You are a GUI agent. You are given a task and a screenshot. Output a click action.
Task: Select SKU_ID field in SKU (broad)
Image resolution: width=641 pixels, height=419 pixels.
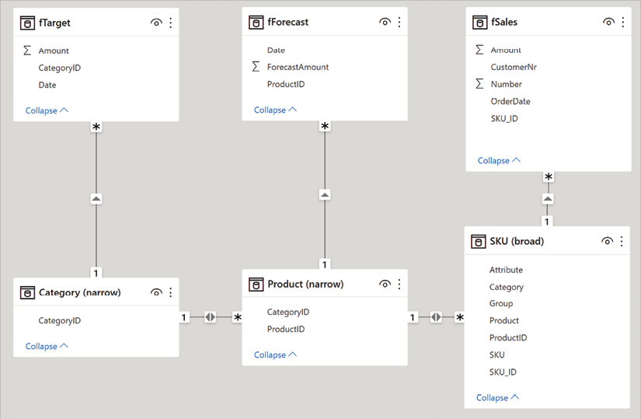click(503, 372)
